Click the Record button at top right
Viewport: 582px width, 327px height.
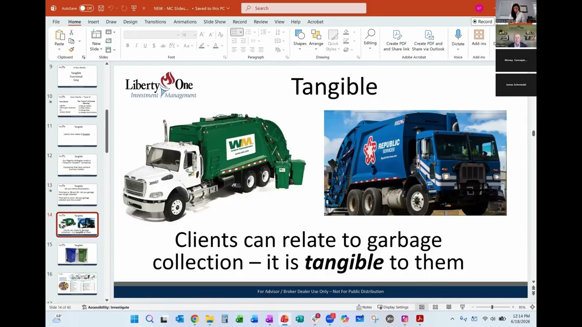tap(482, 21)
